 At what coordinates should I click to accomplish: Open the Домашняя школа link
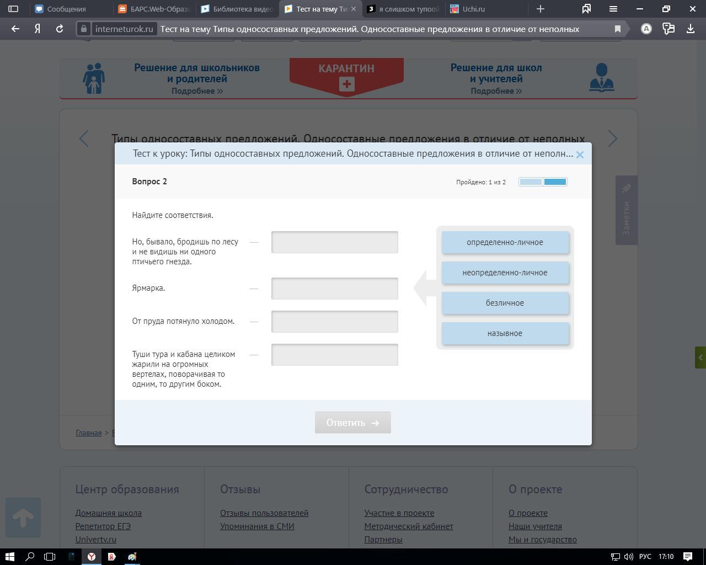point(108,513)
